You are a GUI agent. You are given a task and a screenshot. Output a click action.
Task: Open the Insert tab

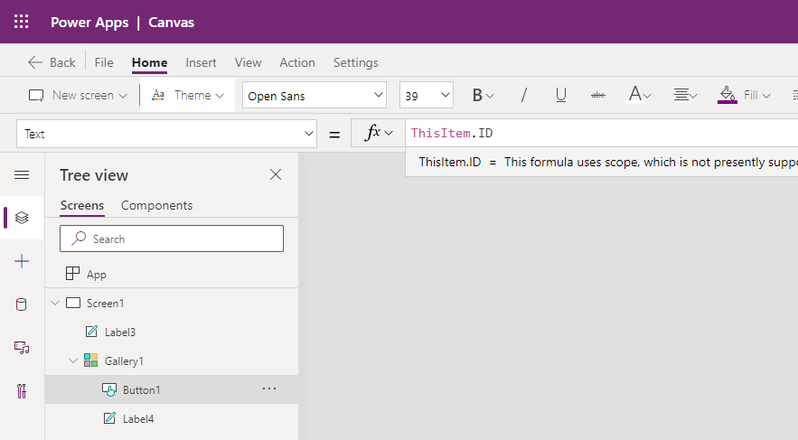pyautogui.click(x=201, y=62)
